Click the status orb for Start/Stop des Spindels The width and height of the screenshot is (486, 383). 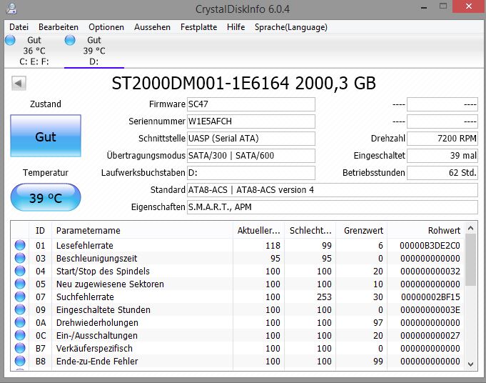[x=20, y=271]
